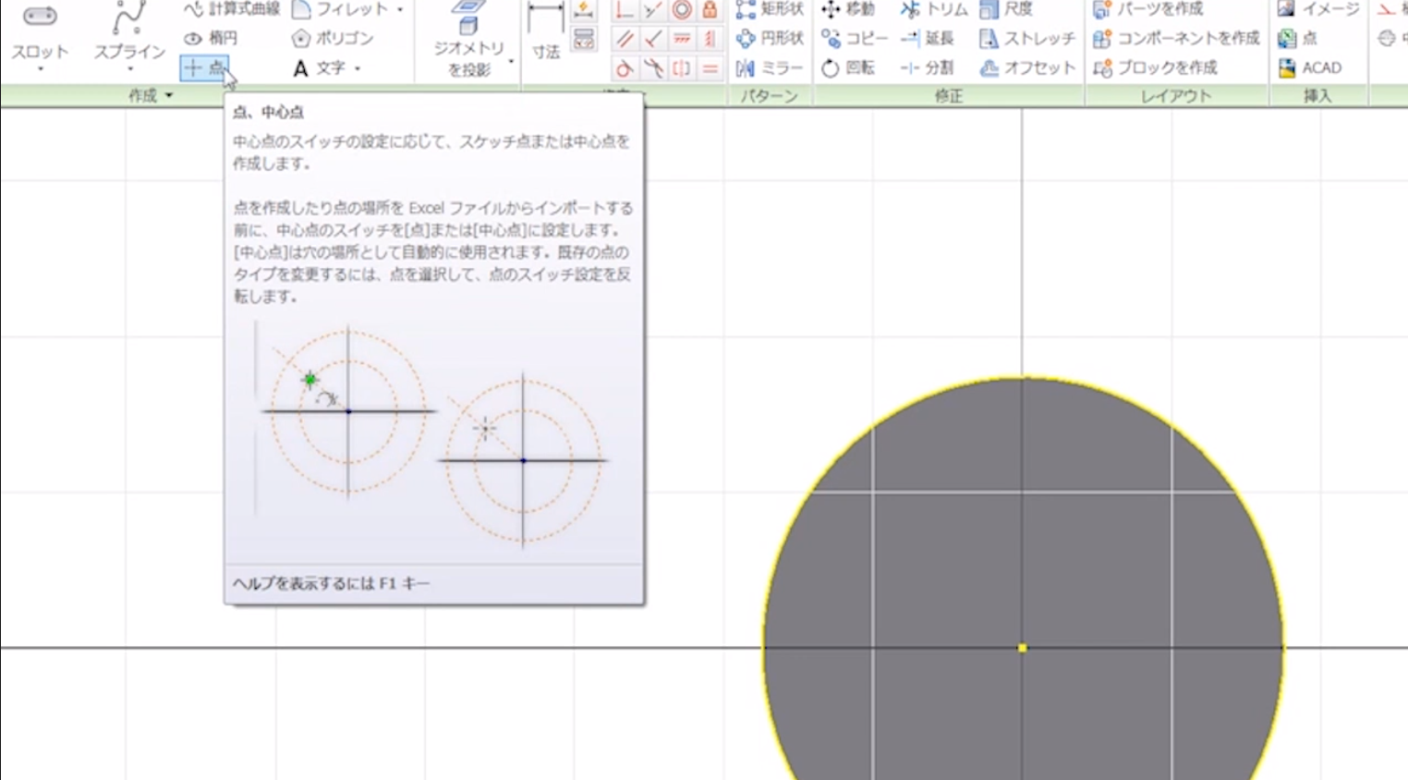This screenshot has height=780, width=1408.
Task: Select the ポリゴン (polygon) tool
Action: [x=333, y=38]
